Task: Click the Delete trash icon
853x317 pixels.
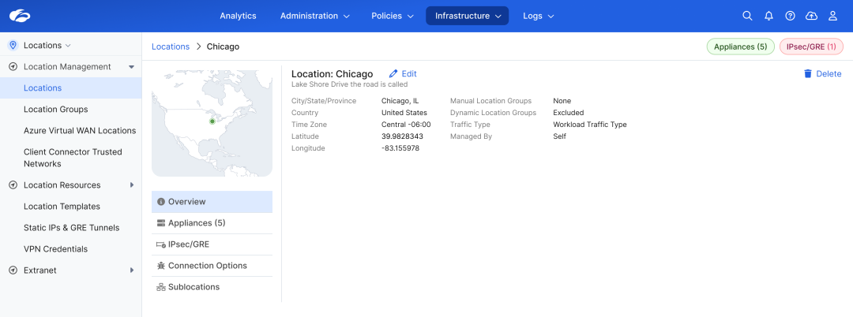Action: click(x=807, y=74)
